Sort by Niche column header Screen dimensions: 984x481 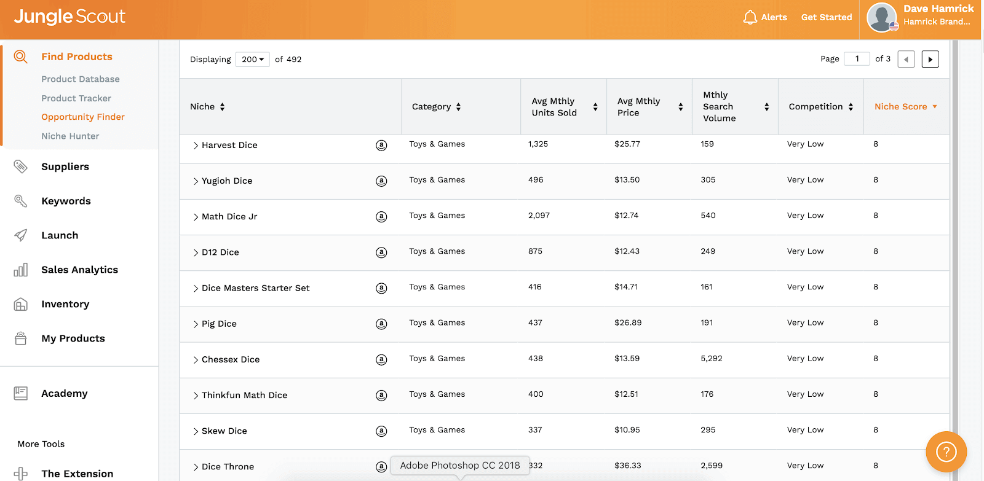coord(207,107)
